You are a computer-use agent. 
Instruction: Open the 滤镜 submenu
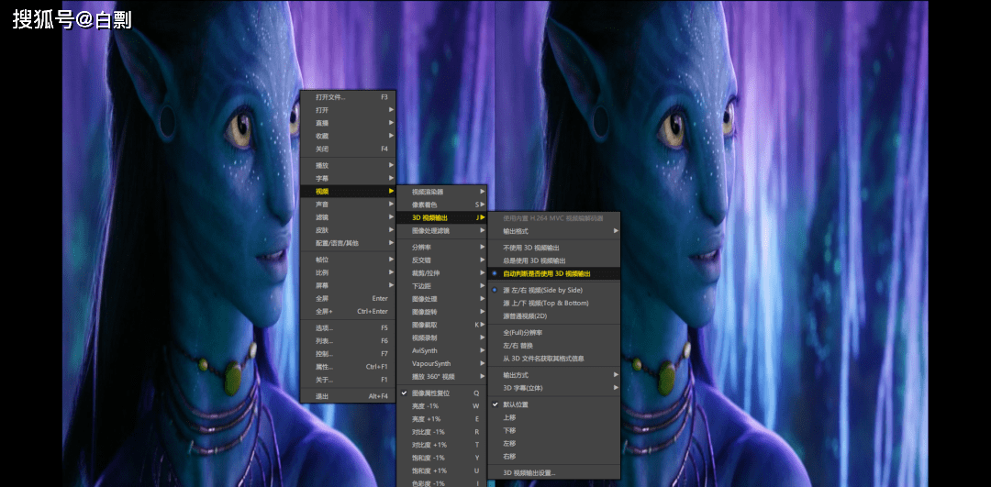tap(348, 217)
